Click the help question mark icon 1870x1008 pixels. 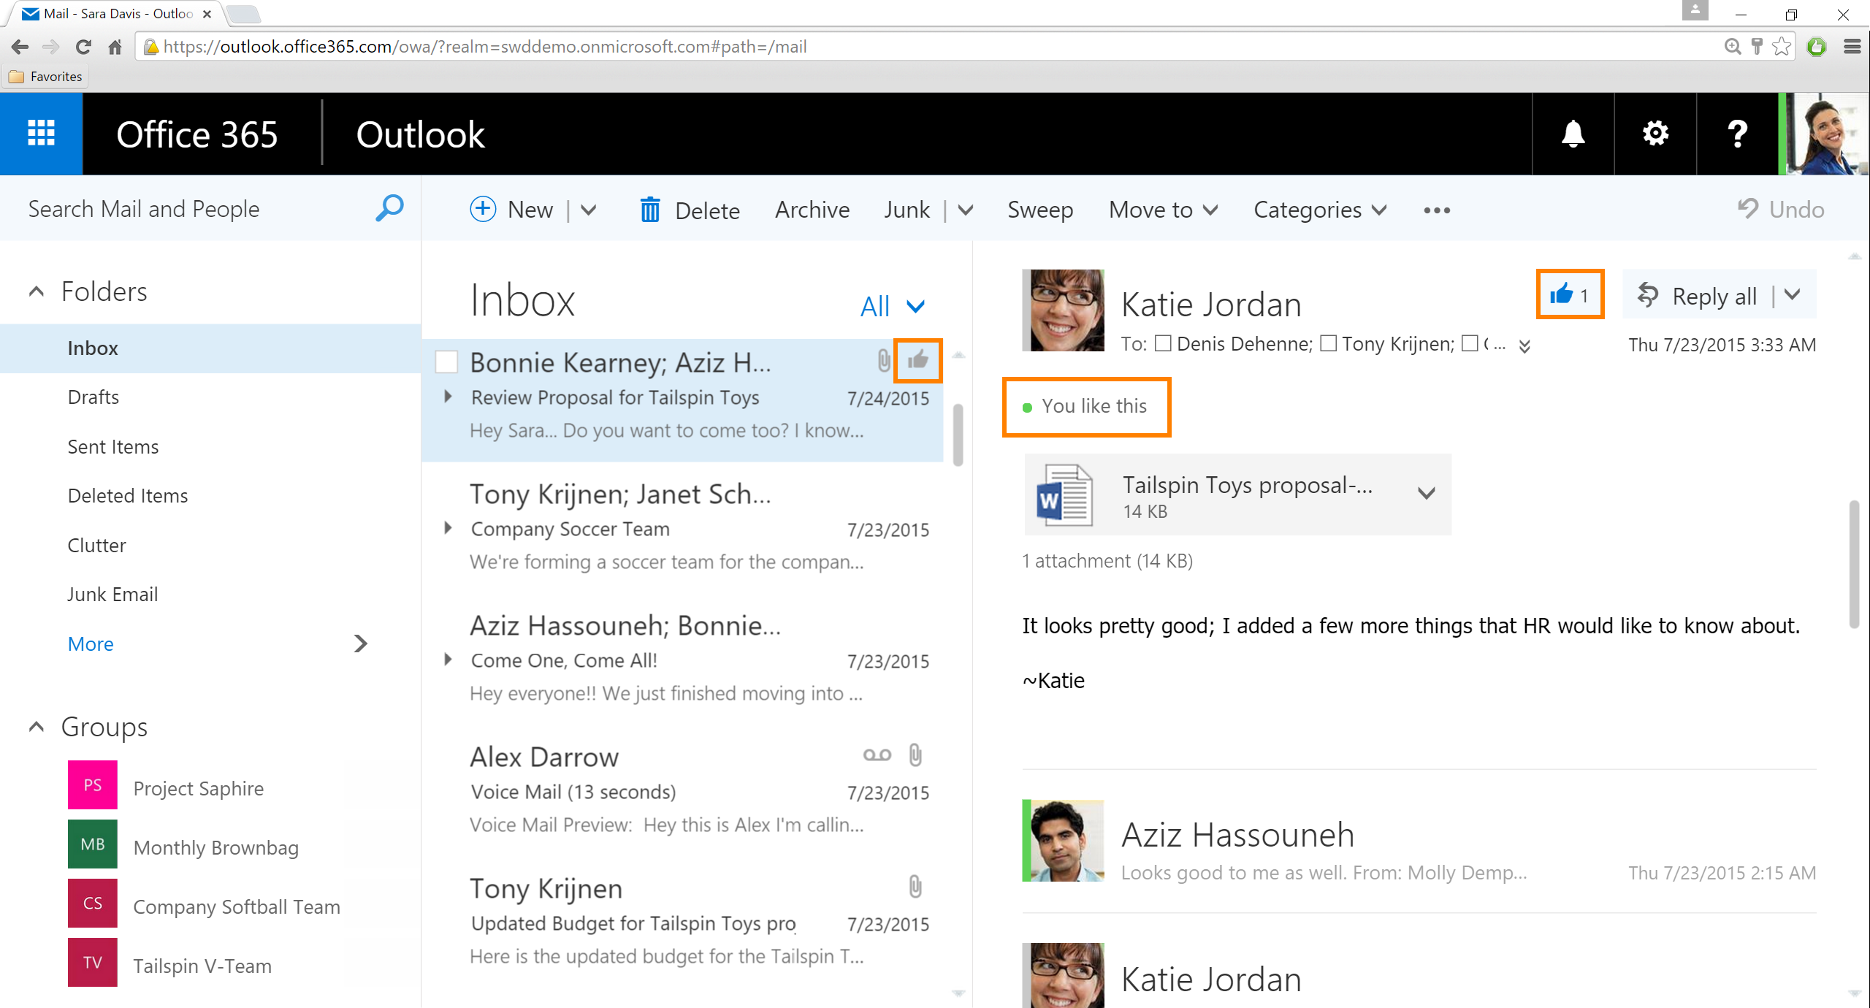[x=1737, y=134]
